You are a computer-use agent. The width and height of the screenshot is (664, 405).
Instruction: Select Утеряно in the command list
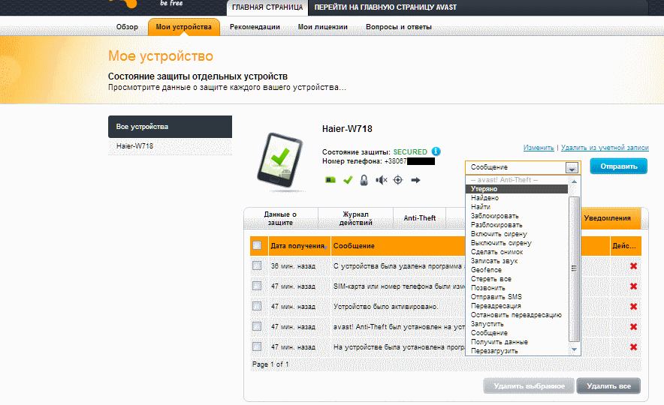(x=517, y=189)
